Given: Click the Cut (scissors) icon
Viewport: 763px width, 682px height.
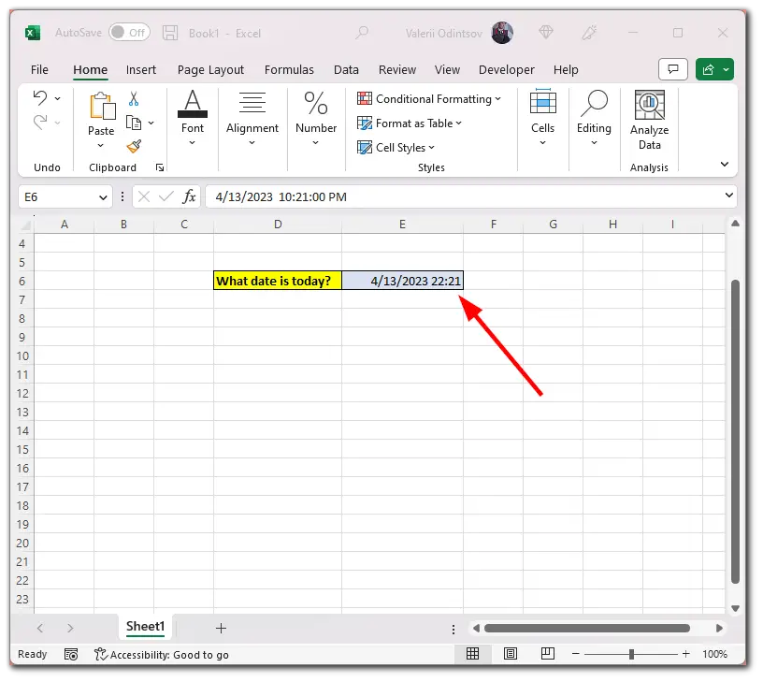Looking at the screenshot, I should [x=134, y=97].
